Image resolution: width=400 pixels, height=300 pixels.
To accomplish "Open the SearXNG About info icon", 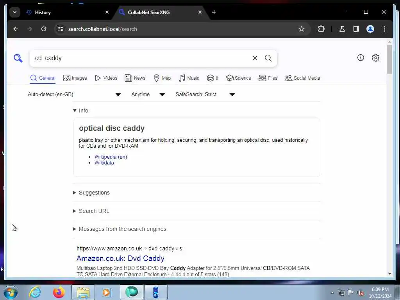I will [x=361, y=58].
